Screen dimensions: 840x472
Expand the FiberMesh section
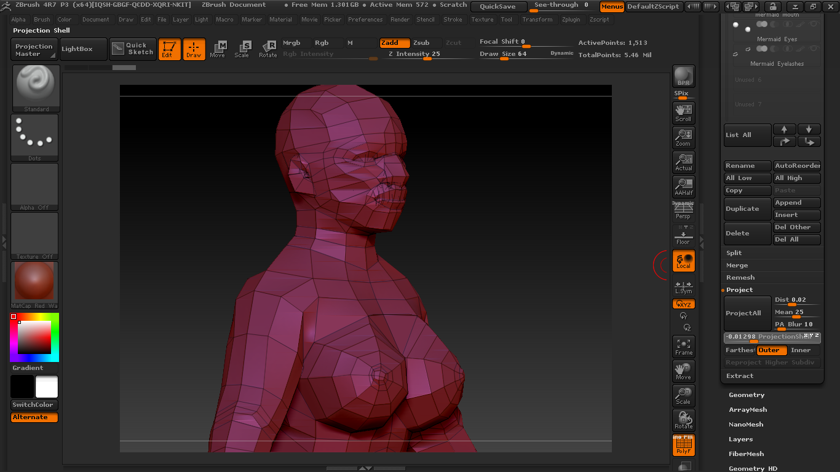[747, 454]
